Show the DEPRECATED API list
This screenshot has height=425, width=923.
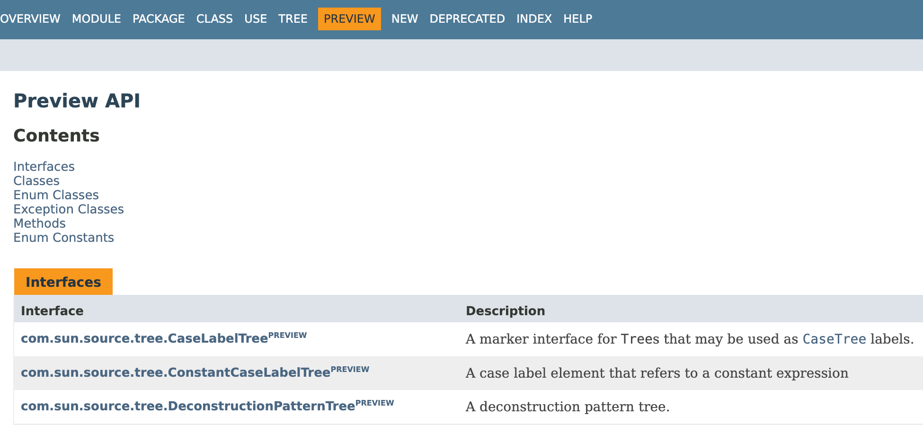[x=467, y=19]
